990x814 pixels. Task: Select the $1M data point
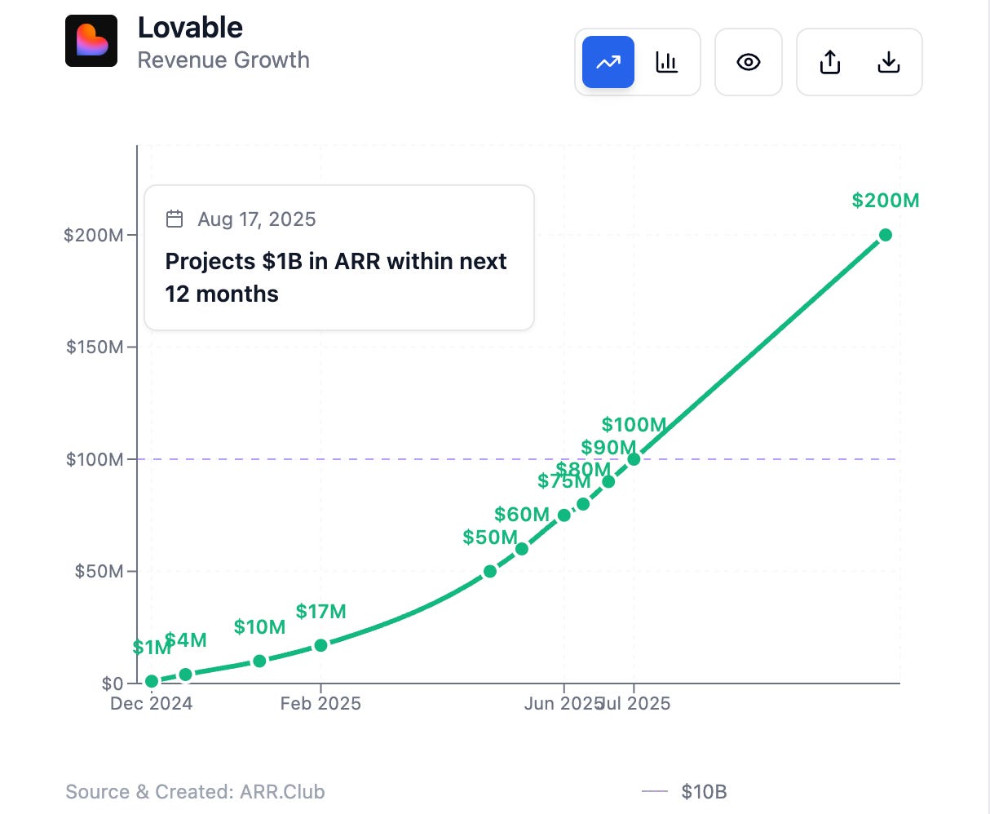click(x=152, y=681)
